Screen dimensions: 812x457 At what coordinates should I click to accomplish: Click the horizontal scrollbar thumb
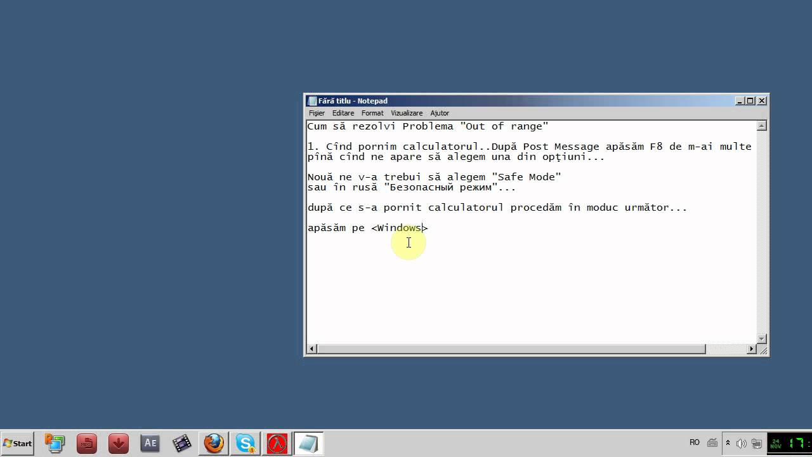pyautogui.click(x=511, y=349)
